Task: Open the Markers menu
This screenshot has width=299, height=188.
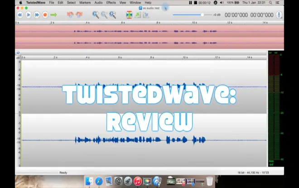Action: (x=85, y=2)
